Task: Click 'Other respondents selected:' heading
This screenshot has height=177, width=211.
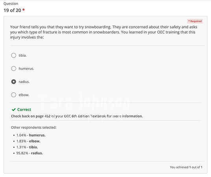Action: tap(33, 127)
